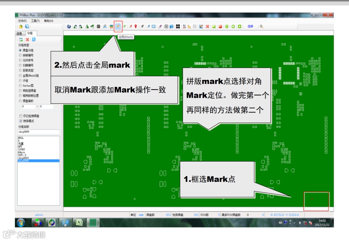Click the layered color stack icon
349x241 pixels.
pyautogui.click(x=111, y=26)
